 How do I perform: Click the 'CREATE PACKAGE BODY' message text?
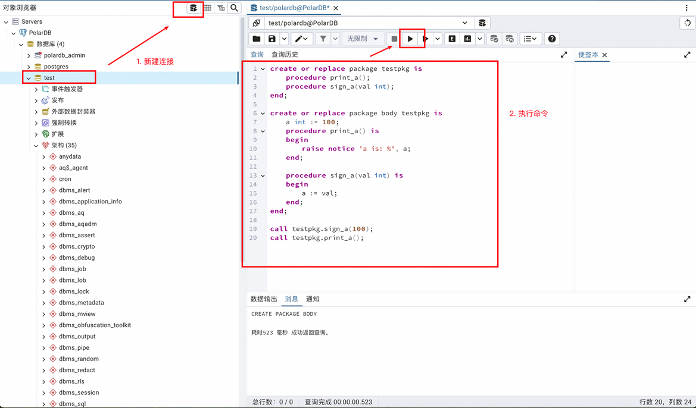284,313
